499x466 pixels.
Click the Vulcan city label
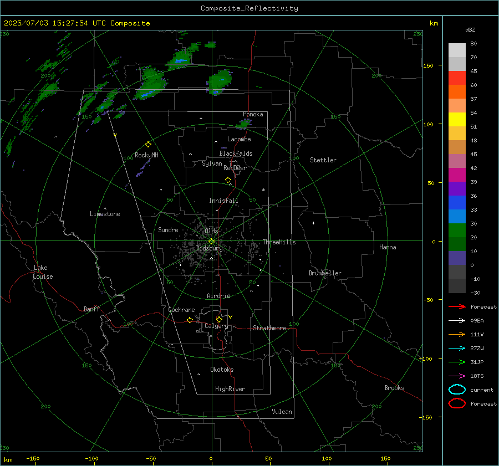pos(282,412)
